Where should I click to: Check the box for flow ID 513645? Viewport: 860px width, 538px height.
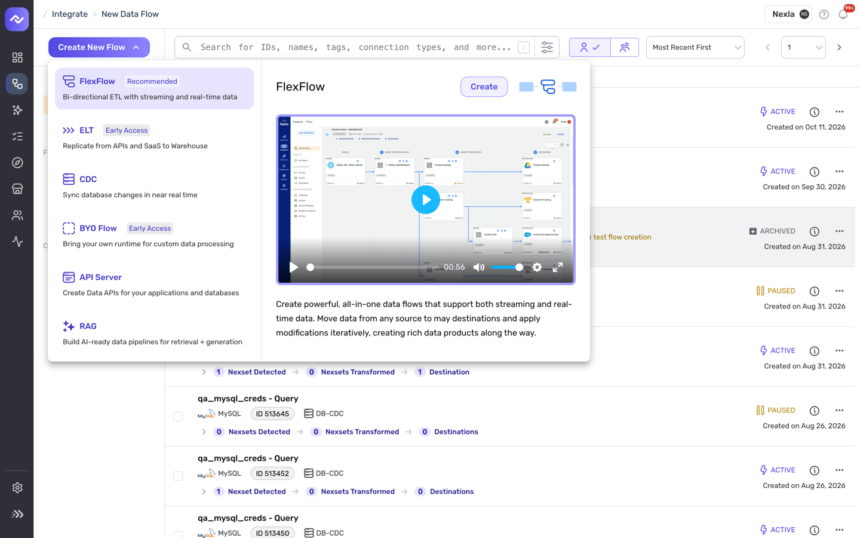click(178, 416)
